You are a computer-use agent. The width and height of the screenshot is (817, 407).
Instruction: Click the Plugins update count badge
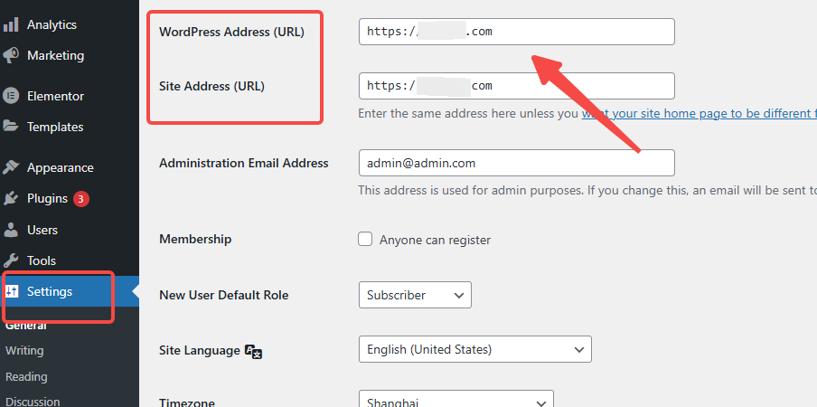(81, 199)
